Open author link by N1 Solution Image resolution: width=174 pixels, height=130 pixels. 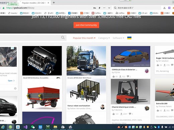click(162, 61)
